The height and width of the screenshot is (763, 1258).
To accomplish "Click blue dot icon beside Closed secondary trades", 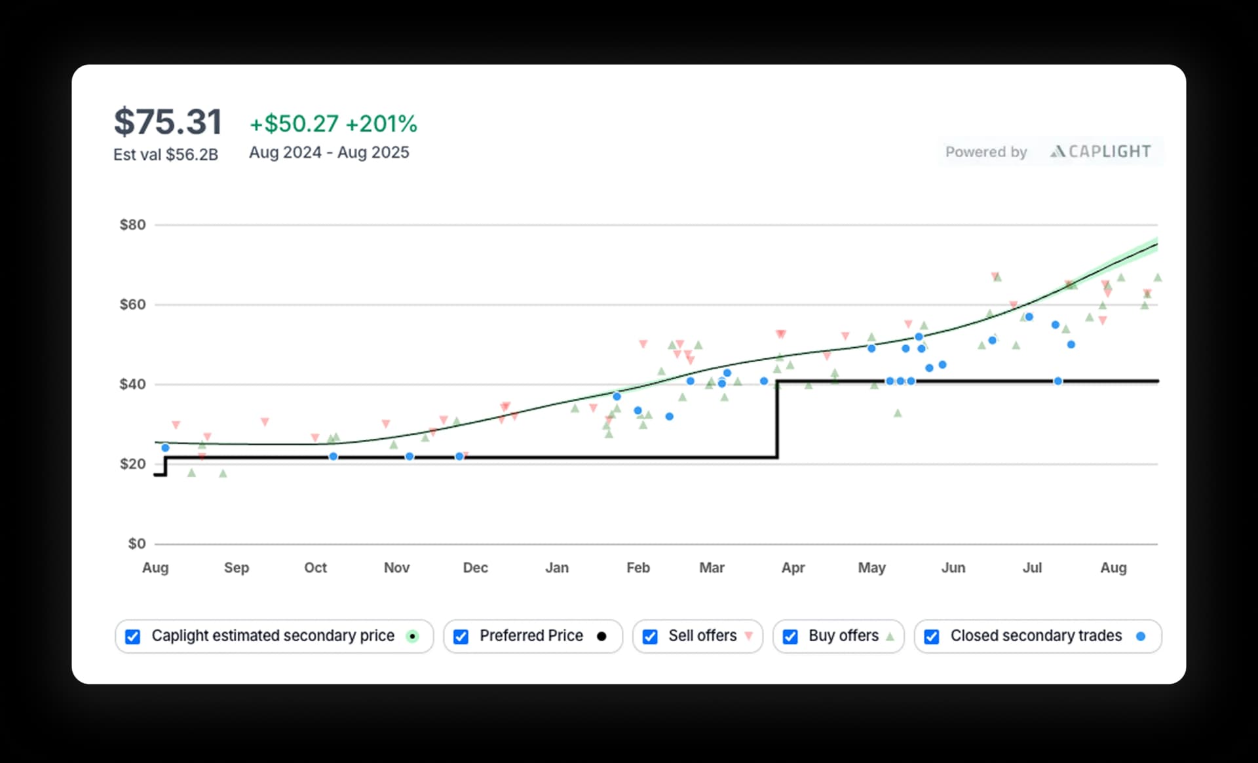I will click(1141, 636).
